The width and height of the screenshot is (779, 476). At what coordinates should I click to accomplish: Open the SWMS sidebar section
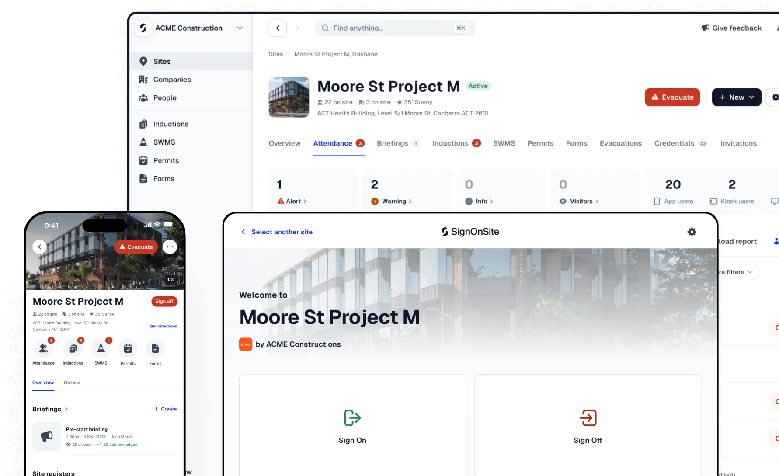pos(164,142)
